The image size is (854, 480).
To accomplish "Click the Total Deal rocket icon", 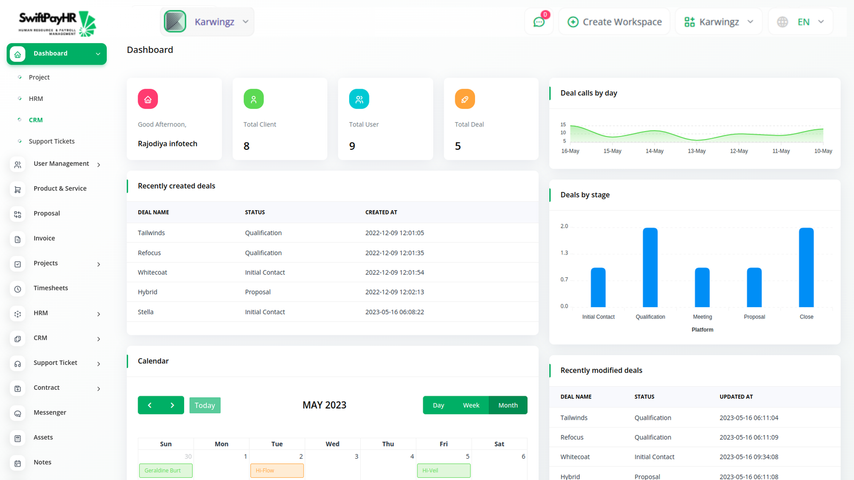I will coord(464,99).
